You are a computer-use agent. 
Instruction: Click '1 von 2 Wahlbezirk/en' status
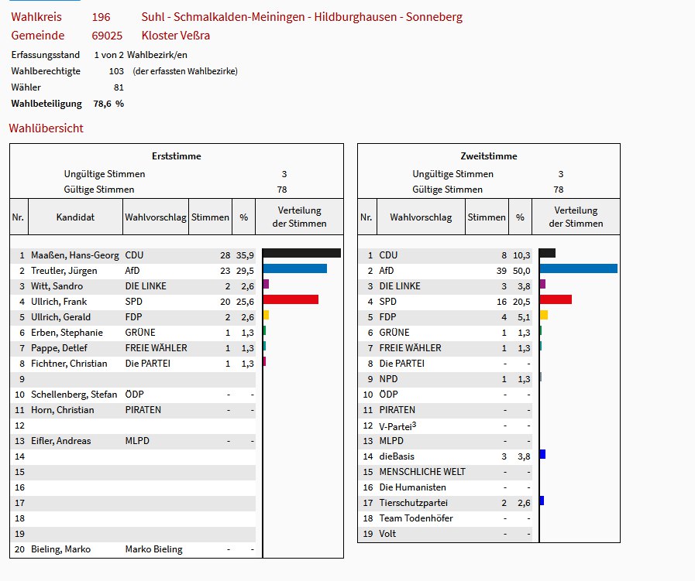click(140, 55)
